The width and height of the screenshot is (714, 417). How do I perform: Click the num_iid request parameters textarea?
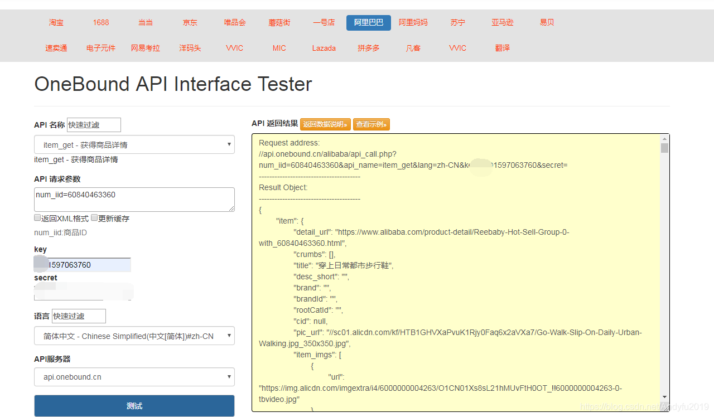click(134, 200)
